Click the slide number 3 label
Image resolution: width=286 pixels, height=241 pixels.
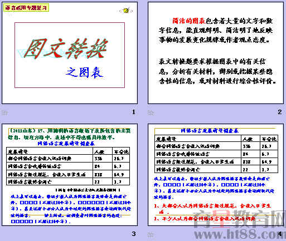tap(134, 234)
